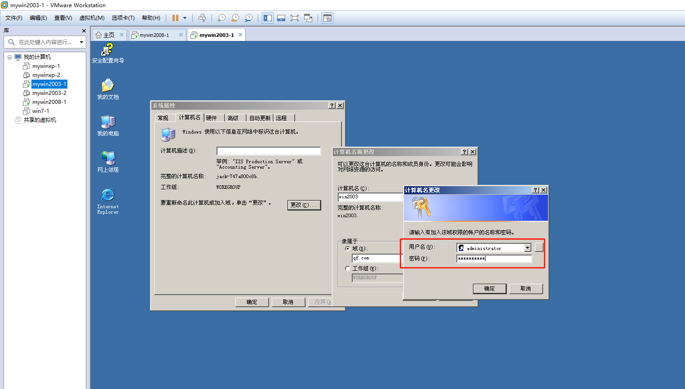Close the 主页 tab

point(121,35)
